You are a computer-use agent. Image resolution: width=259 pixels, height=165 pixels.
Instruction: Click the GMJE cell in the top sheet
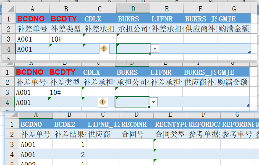234,18
